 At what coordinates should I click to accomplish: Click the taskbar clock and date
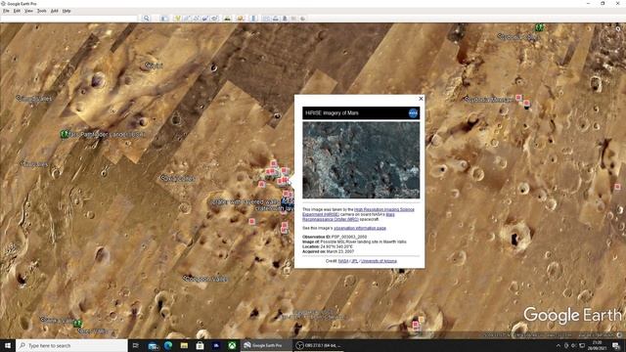[x=598, y=345]
